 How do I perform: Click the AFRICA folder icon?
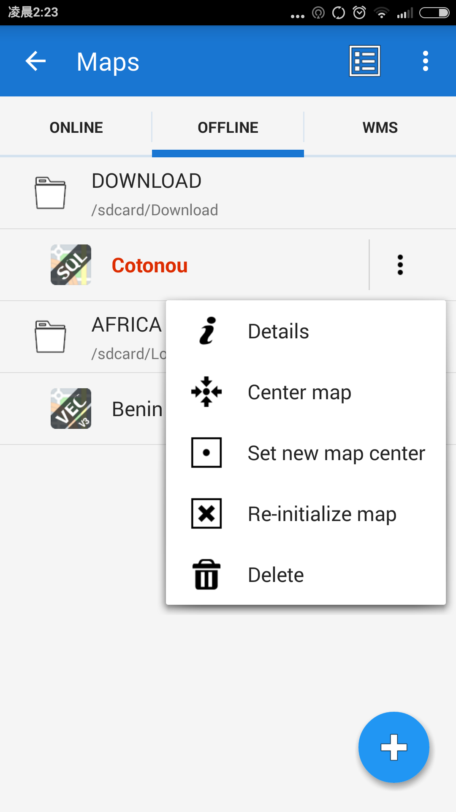[50, 337]
